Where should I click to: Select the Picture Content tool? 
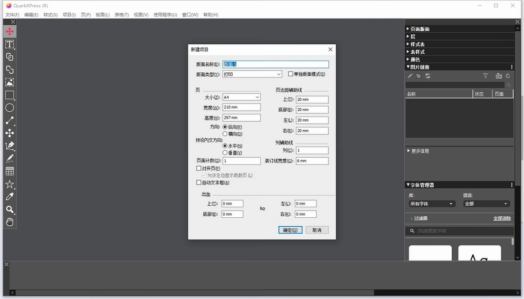click(x=9, y=82)
